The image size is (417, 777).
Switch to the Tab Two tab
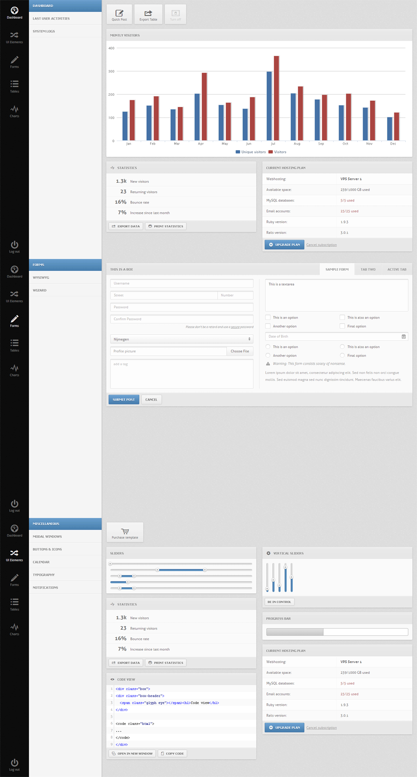pos(368,269)
